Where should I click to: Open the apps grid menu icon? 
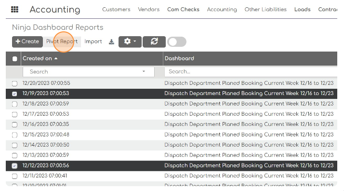(15, 10)
